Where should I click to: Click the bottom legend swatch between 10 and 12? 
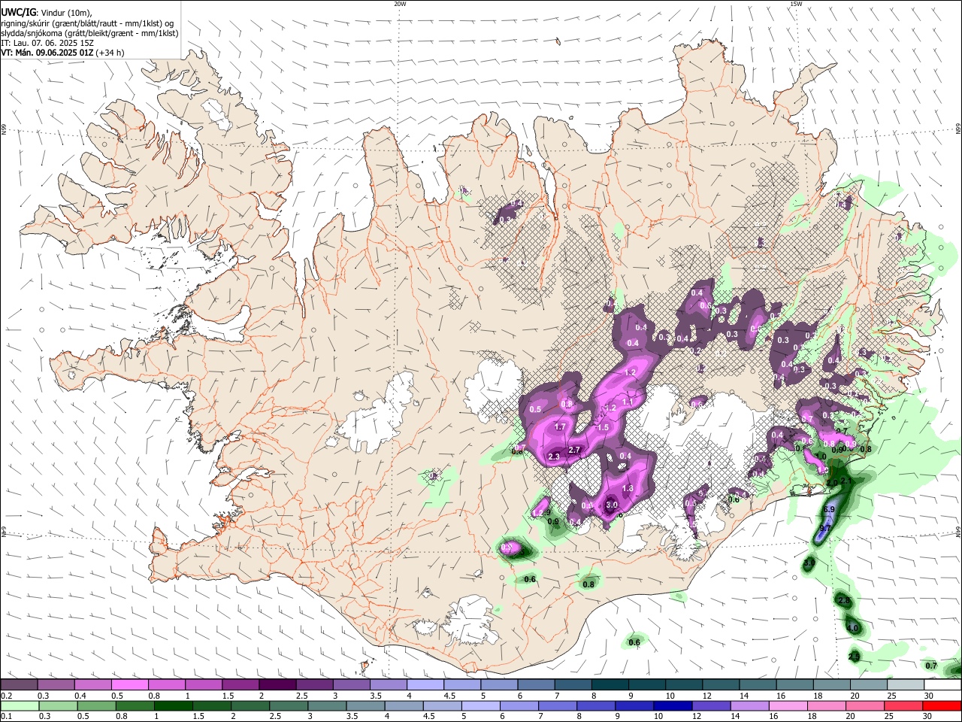pos(672,705)
